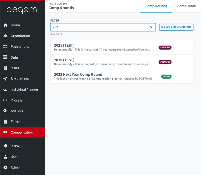Open the 2020 (TEST) comp round

[64, 60]
